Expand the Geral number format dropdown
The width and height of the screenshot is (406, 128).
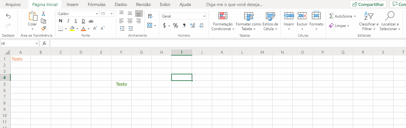tap(184, 16)
